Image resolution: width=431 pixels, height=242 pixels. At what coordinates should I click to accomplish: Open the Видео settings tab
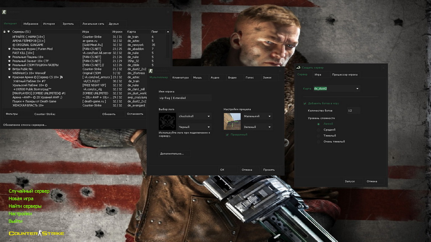click(232, 78)
